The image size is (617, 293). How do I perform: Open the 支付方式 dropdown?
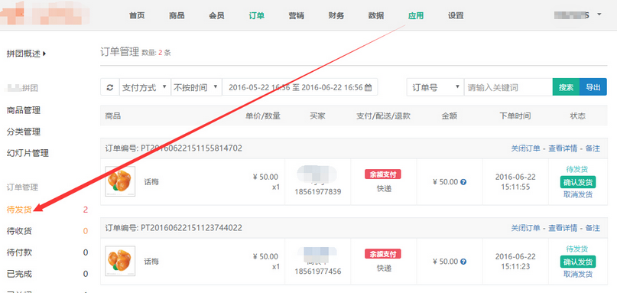(145, 87)
